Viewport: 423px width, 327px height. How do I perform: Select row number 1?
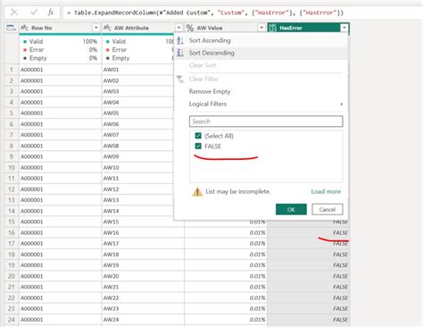pyautogui.click(x=12, y=70)
